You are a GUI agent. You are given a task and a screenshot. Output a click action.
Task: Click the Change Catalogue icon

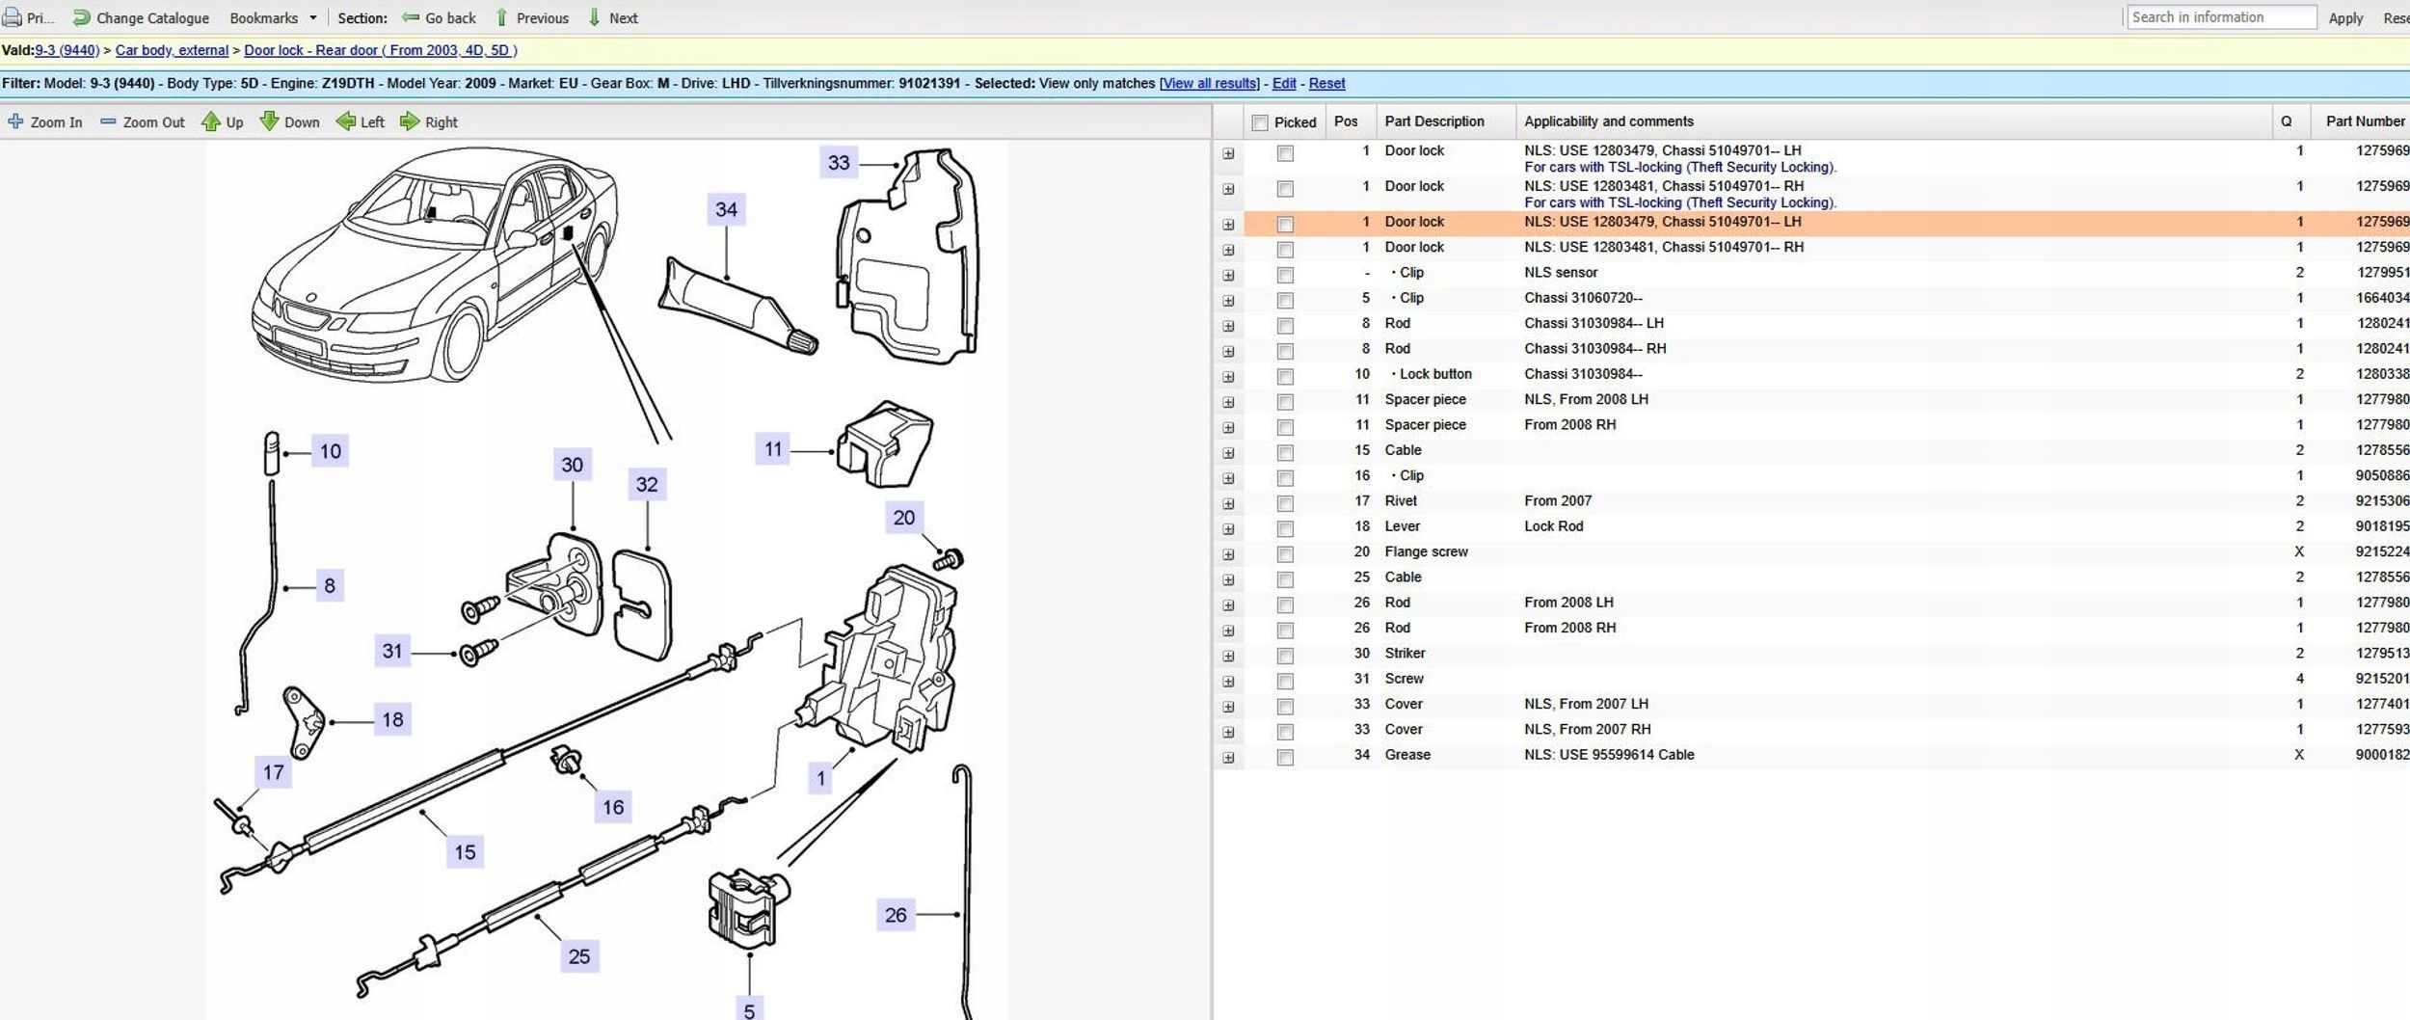click(x=82, y=17)
